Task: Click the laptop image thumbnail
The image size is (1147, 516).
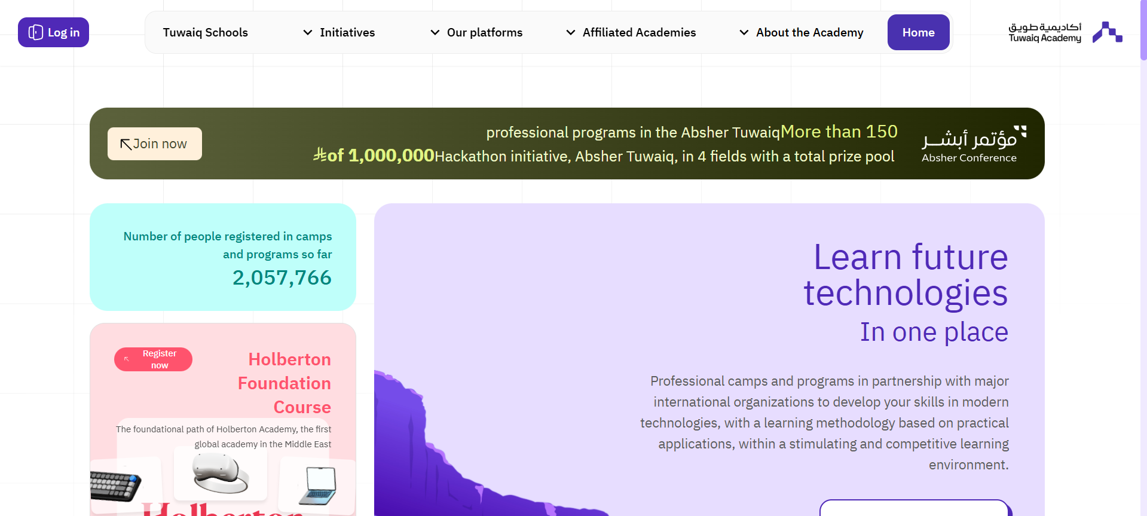Action: pos(317,486)
